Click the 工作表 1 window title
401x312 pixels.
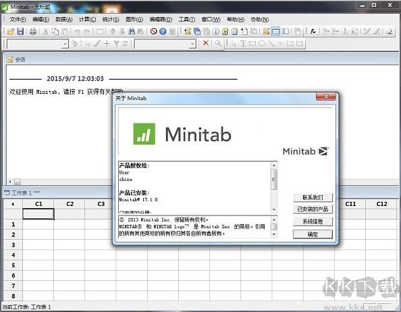click(x=25, y=192)
